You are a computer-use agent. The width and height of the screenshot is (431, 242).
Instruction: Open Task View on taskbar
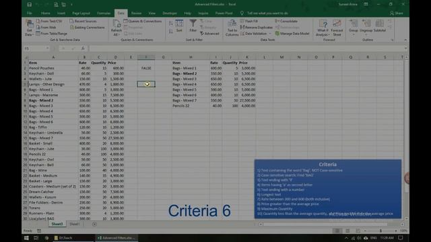pyautogui.click(x=36, y=238)
